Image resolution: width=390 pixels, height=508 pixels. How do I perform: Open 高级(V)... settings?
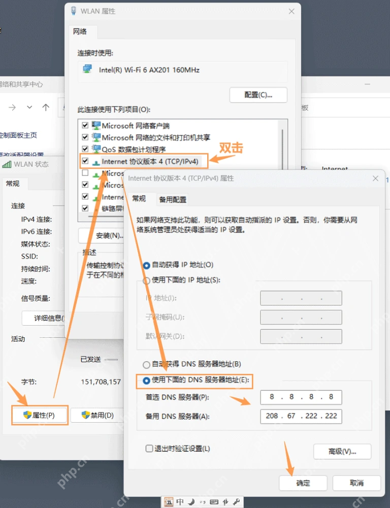click(x=342, y=451)
